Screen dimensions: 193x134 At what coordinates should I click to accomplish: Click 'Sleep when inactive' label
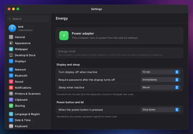[x=71, y=88]
